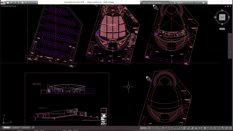This screenshot has height=131, width=233.
Task: Open the 1:1 annotation scale dropdown
Action: pyautogui.click(x=200, y=128)
